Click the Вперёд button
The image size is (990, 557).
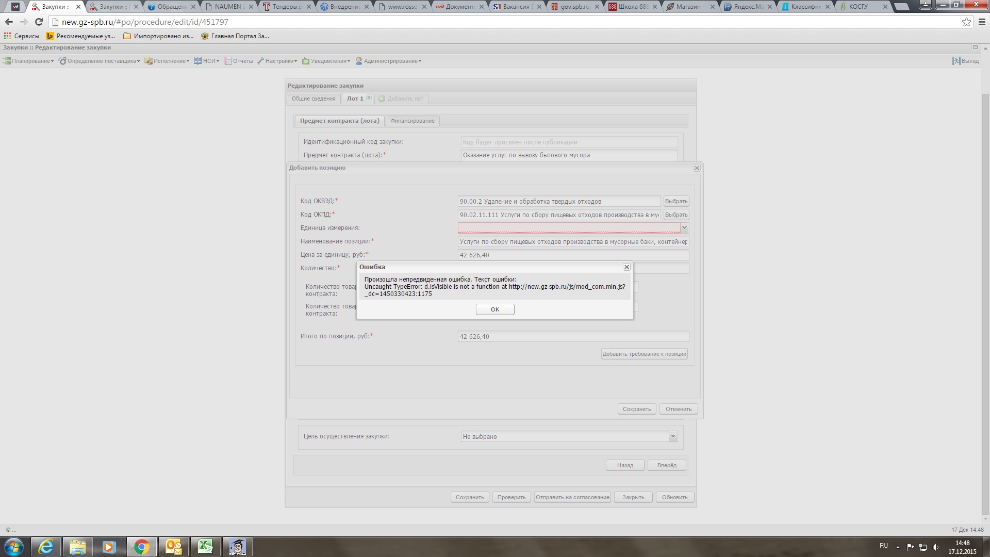(x=667, y=465)
